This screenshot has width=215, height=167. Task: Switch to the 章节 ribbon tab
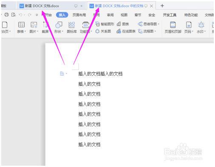[138, 15]
